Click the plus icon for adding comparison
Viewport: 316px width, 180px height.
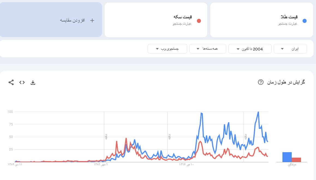point(92,20)
